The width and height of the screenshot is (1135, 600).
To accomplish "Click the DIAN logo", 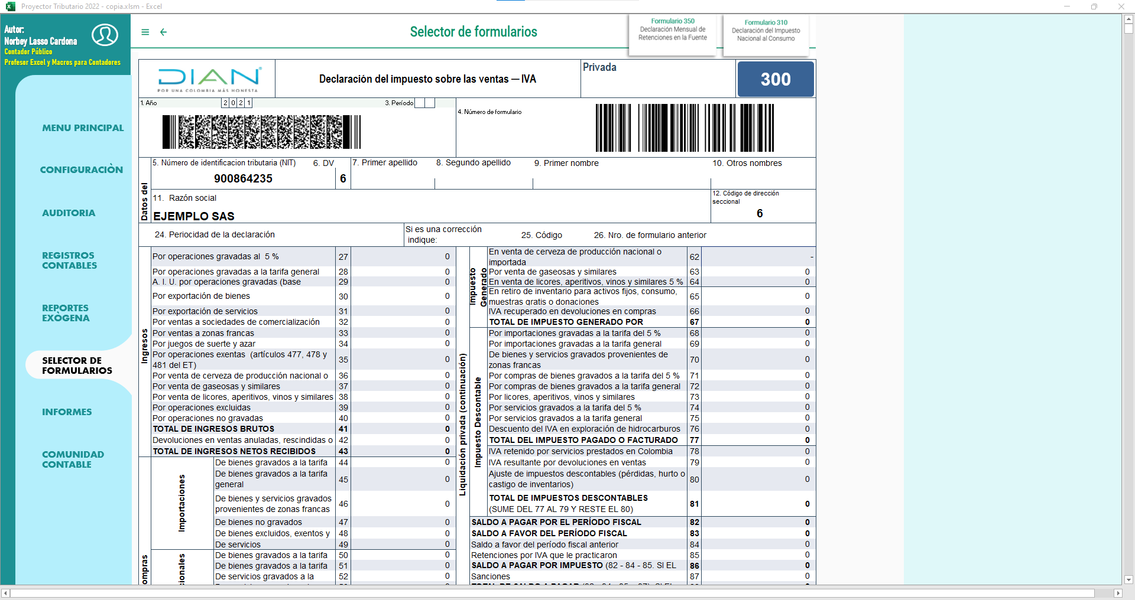I will [x=209, y=79].
